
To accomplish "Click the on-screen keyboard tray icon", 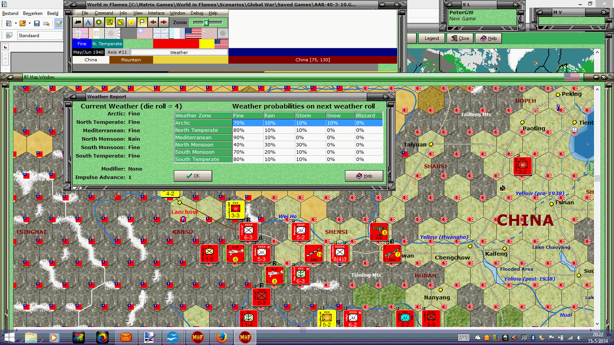I will click(x=464, y=338).
